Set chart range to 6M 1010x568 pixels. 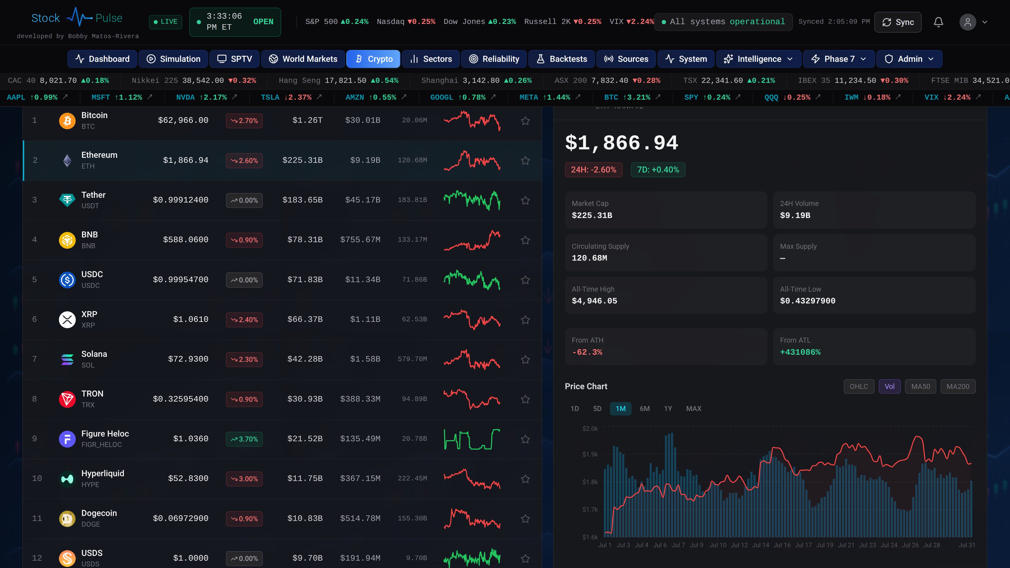(x=645, y=408)
